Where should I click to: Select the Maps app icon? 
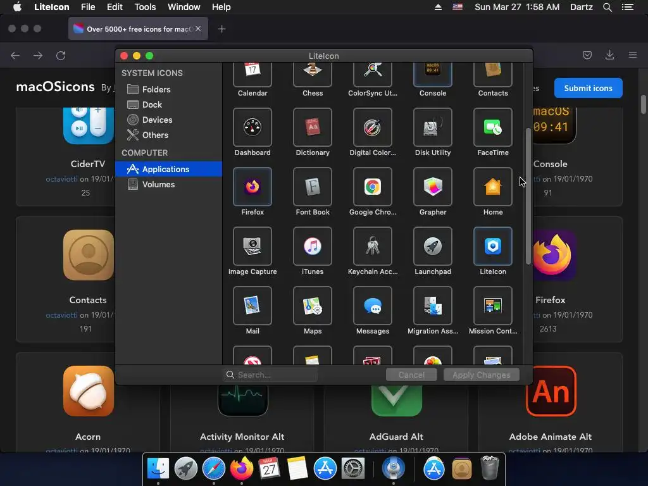[313, 306]
